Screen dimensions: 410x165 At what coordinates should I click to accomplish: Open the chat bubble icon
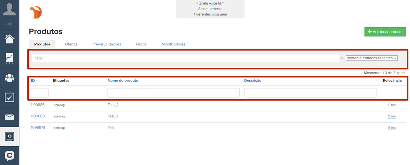point(10,156)
